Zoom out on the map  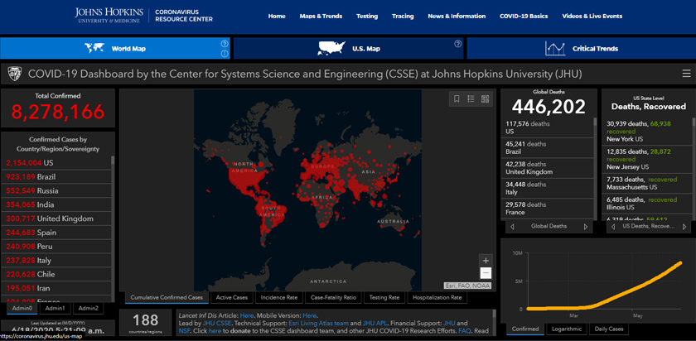tap(486, 273)
